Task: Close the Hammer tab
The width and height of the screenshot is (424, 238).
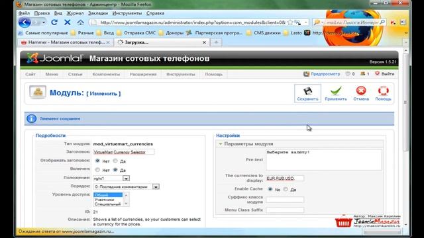Action: [108, 42]
